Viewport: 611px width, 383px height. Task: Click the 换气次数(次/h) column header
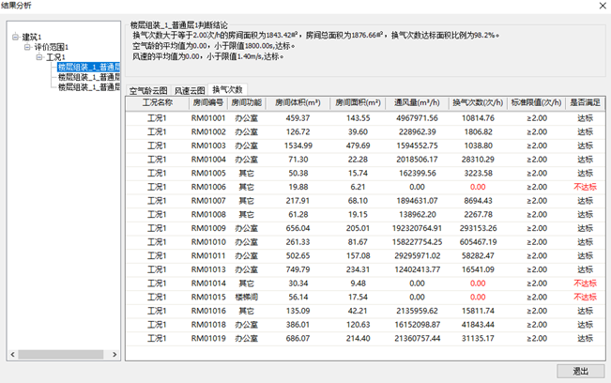pyautogui.click(x=474, y=103)
